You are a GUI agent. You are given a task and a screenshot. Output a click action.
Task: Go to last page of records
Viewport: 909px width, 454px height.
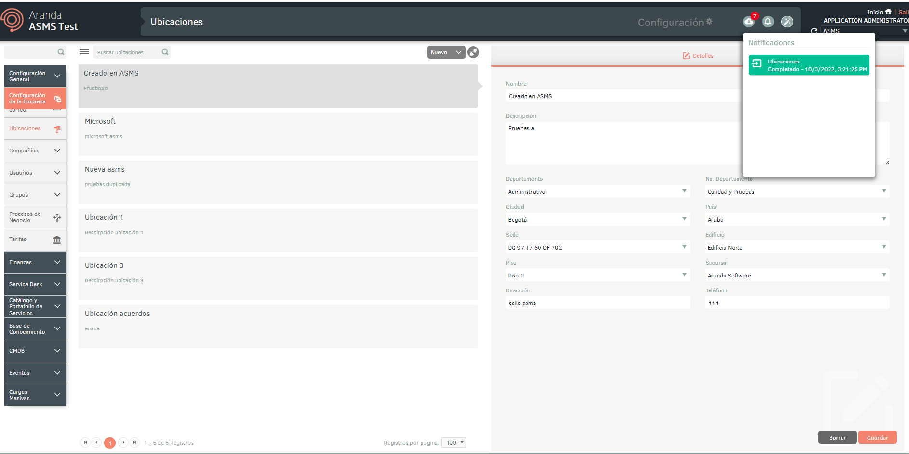(134, 442)
